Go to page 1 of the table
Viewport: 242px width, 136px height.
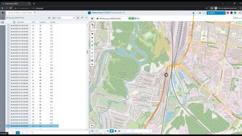tap(18, 133)
